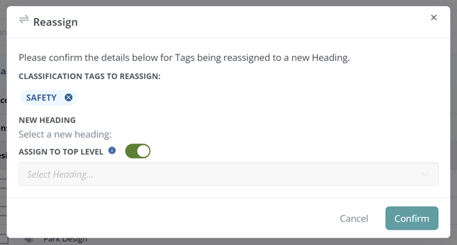Click the Park Design item behind the dialog
457x245 pixels.
65,240
